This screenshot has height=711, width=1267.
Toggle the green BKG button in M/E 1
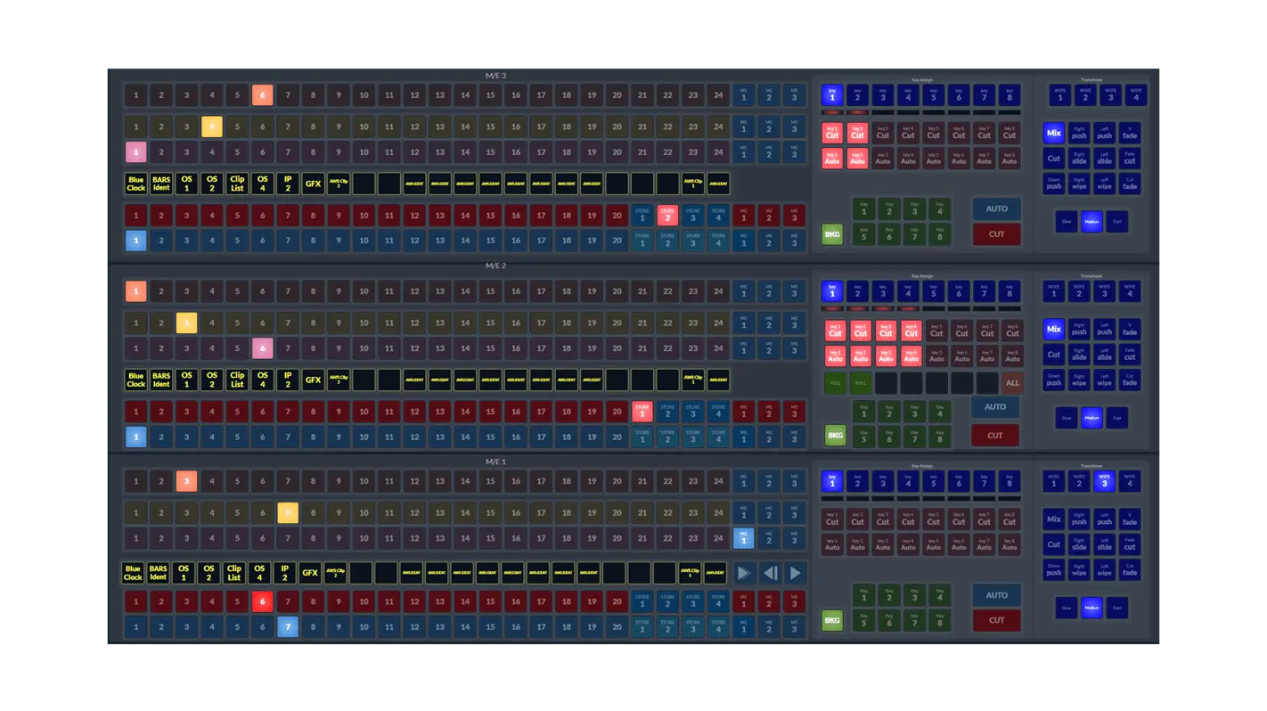pos(832,620)
